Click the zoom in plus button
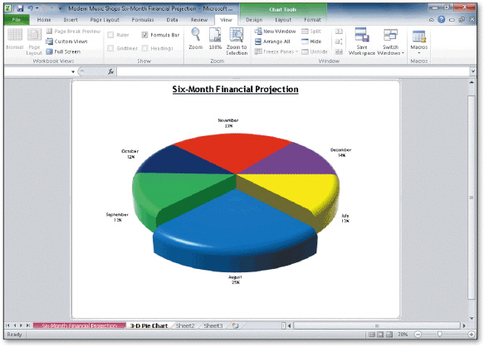484x347 pixels. [472, 335]
